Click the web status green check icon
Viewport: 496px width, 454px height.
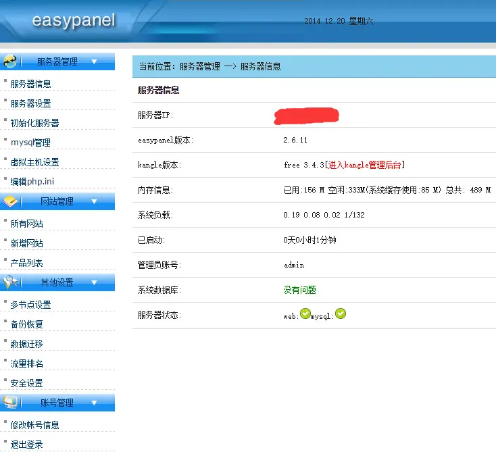305,313
